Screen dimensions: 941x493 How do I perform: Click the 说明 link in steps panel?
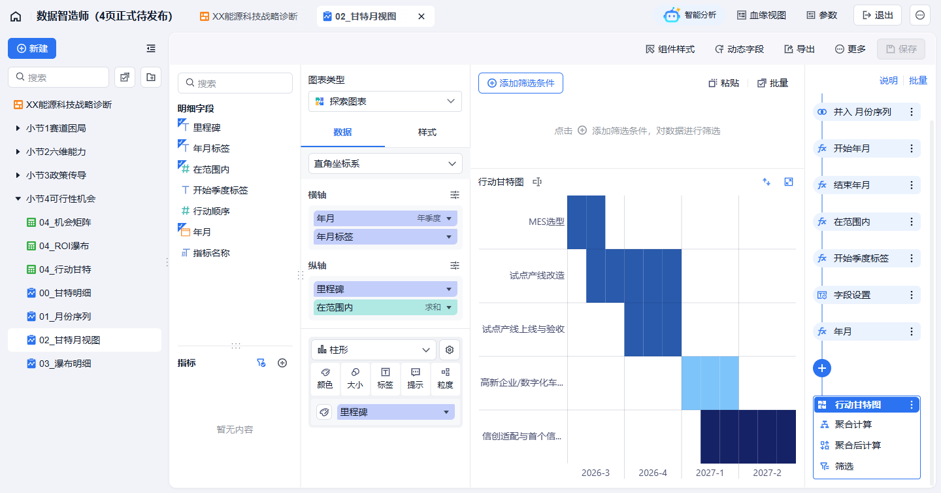[889, 80]
